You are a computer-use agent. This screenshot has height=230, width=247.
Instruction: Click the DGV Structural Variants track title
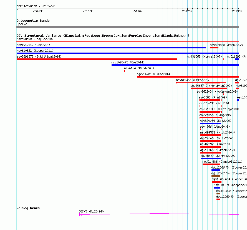coord(103,36)
